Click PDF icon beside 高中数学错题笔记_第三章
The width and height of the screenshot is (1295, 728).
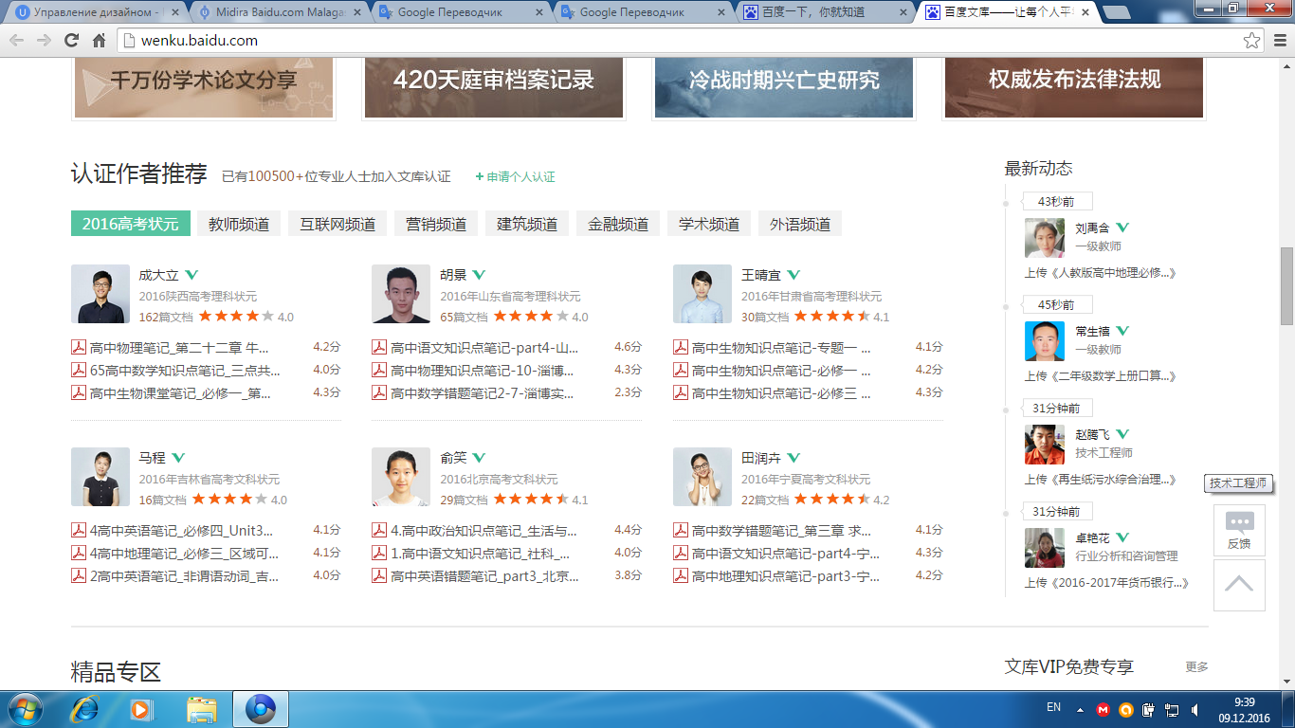pos(681,531)
